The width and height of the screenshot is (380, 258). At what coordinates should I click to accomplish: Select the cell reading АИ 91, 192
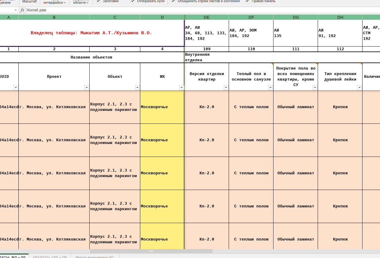(340, 33)
